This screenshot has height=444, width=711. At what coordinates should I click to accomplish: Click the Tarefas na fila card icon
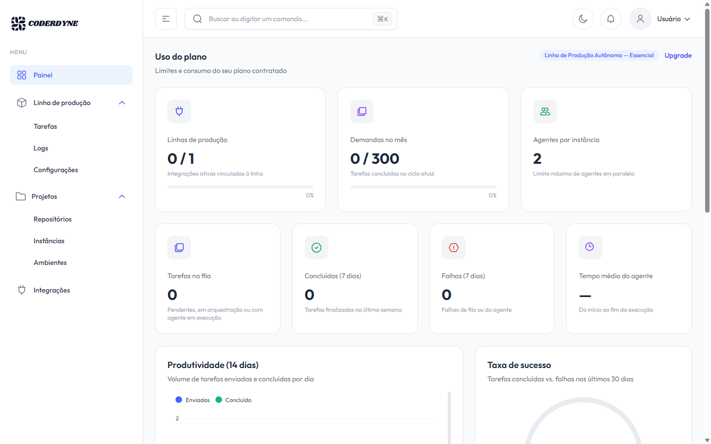click(179, 248)
